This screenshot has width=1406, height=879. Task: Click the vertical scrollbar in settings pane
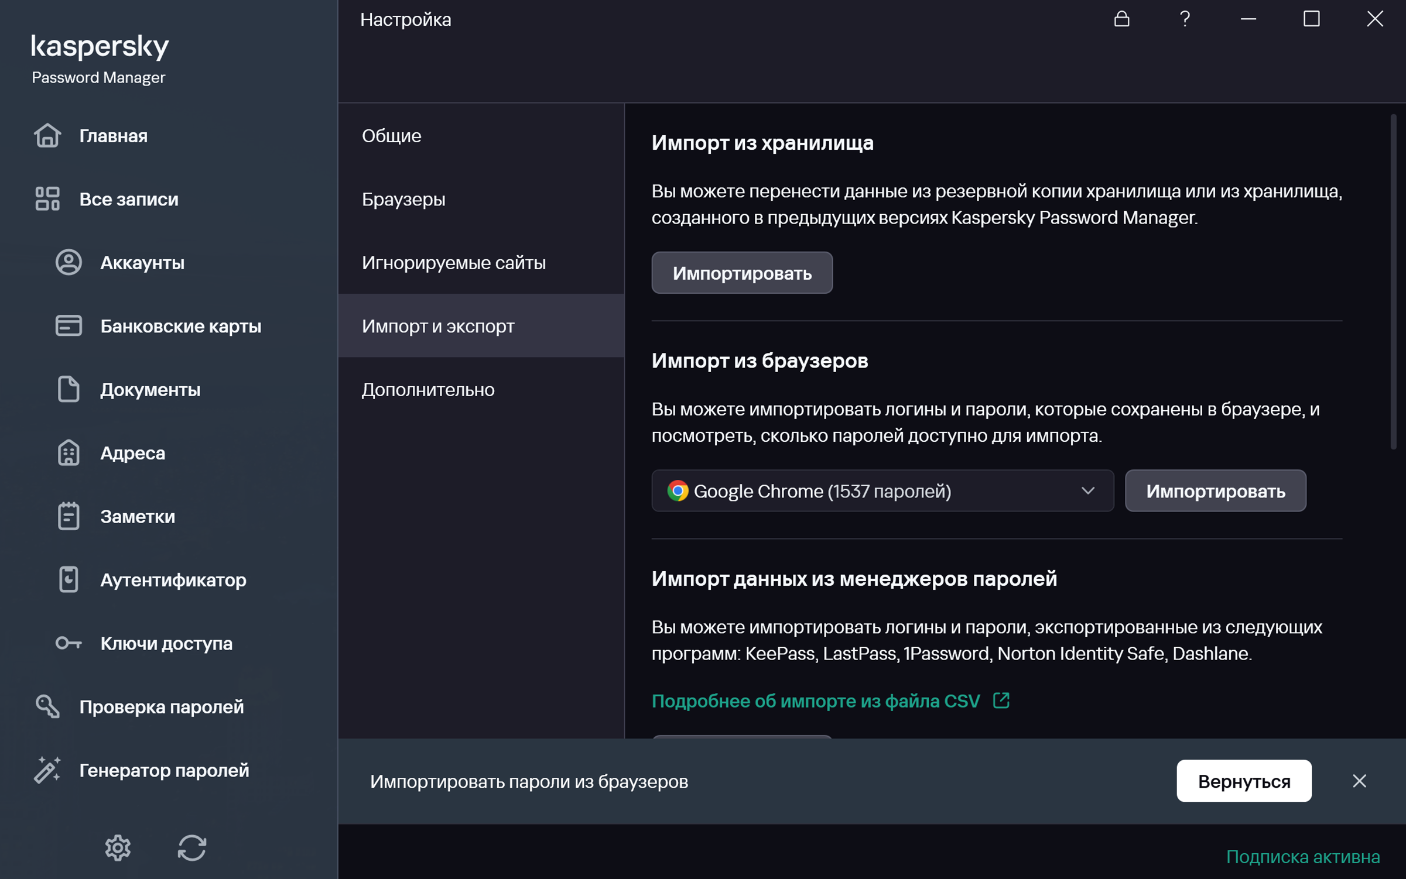[1393, 281]
